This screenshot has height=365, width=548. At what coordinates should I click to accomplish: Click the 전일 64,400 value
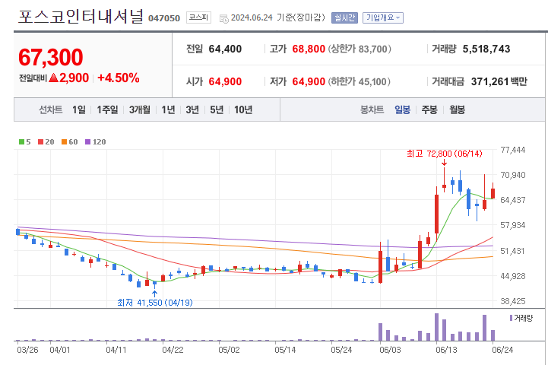click(225, 49)
